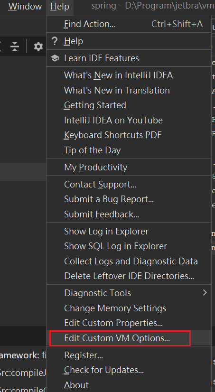This screenshot has width=215, height=392.
Task: Expand the Diagnostic Tools submenu arrow
Action: click(205, 292)
